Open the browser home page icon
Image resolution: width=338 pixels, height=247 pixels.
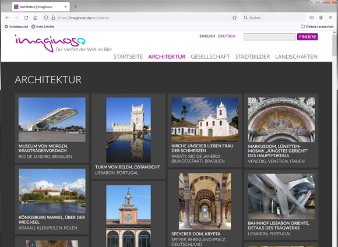tap(36, 18)
